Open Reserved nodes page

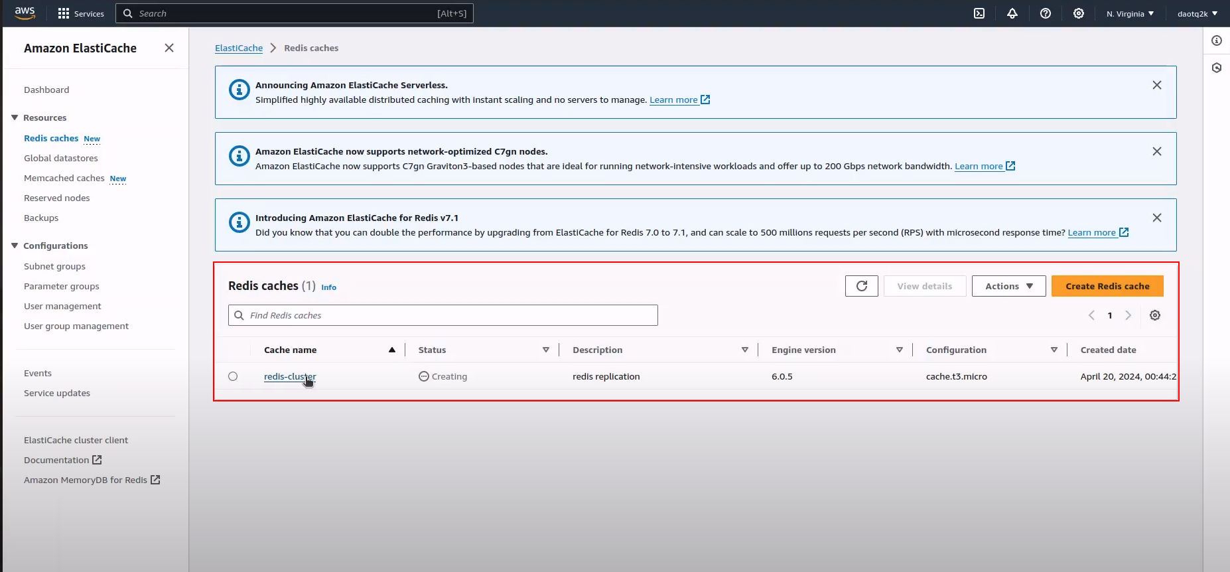(x=57, y=198)
